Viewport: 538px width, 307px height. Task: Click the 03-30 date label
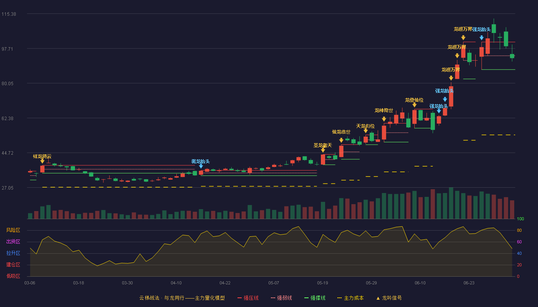coord(127,283)
